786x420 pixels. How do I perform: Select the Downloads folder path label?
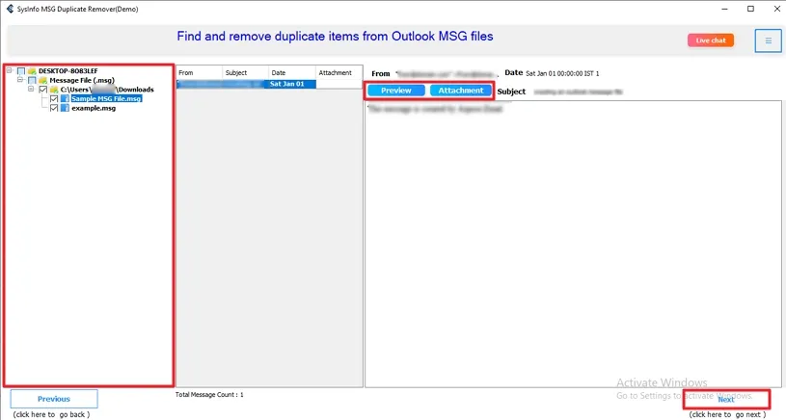click(107, 90)
